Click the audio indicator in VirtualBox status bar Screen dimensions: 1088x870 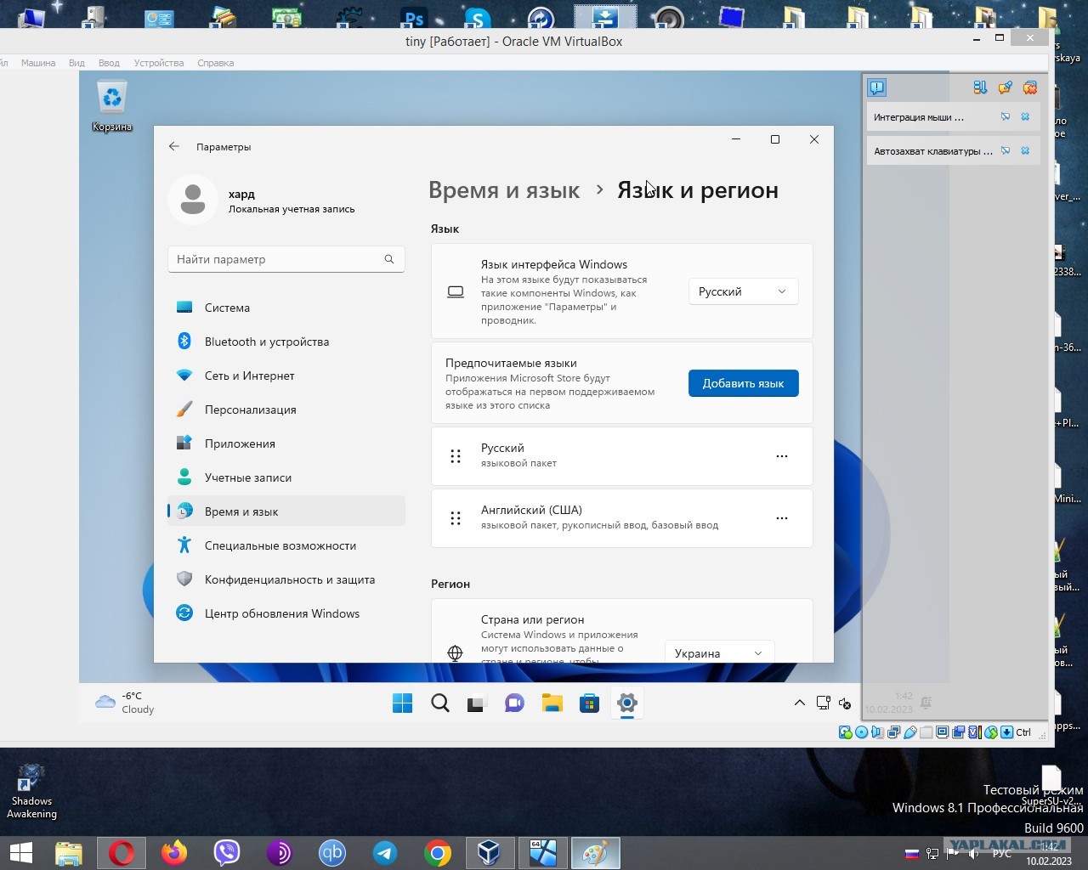[x=877, y=732]
